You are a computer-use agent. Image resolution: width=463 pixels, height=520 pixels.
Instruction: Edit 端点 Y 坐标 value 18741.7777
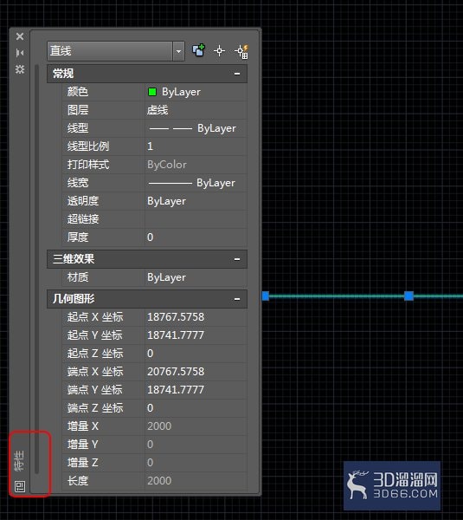pos(196,390)
